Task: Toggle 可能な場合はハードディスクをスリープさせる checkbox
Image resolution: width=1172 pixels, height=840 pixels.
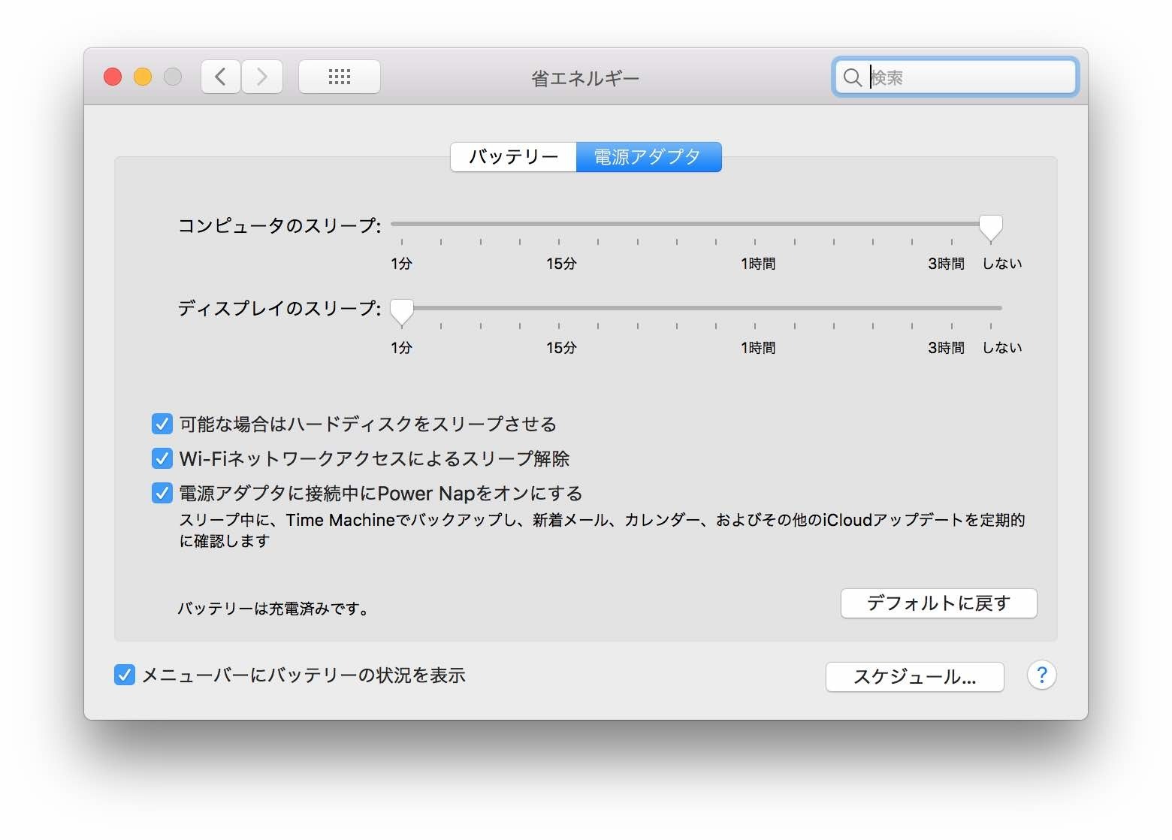Action: coord(162,424)
